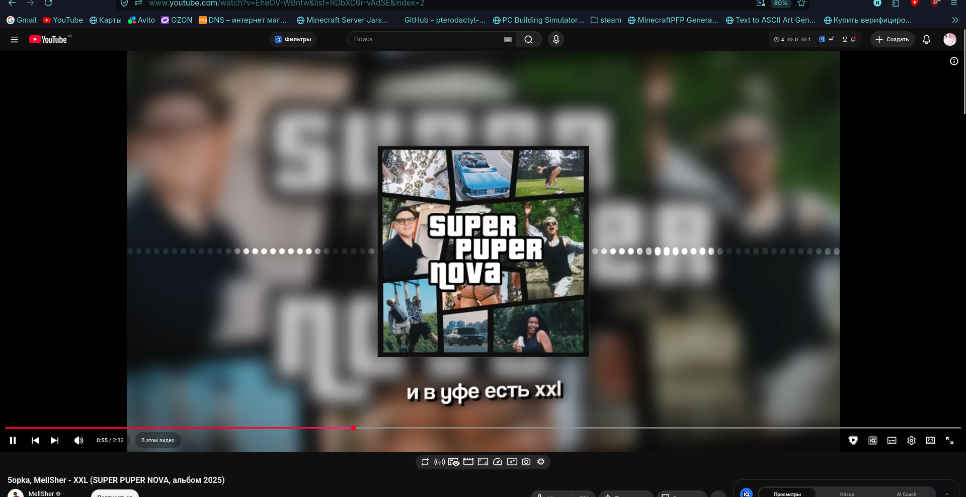Click the blue IQ icon in header
Screen dimensions: 966x497
tap(822, 39)
